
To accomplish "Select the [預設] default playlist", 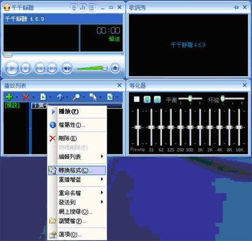I will click(12, 106).
